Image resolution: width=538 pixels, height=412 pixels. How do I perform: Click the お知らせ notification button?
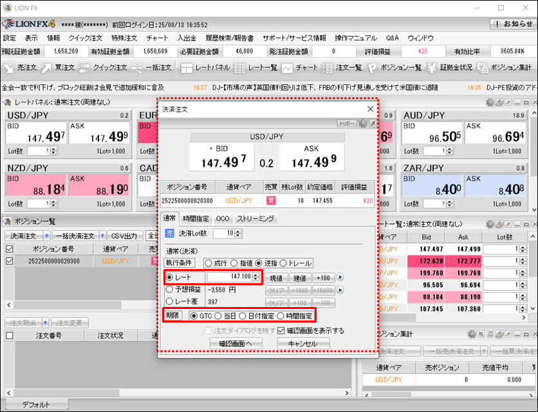point(512,24)
